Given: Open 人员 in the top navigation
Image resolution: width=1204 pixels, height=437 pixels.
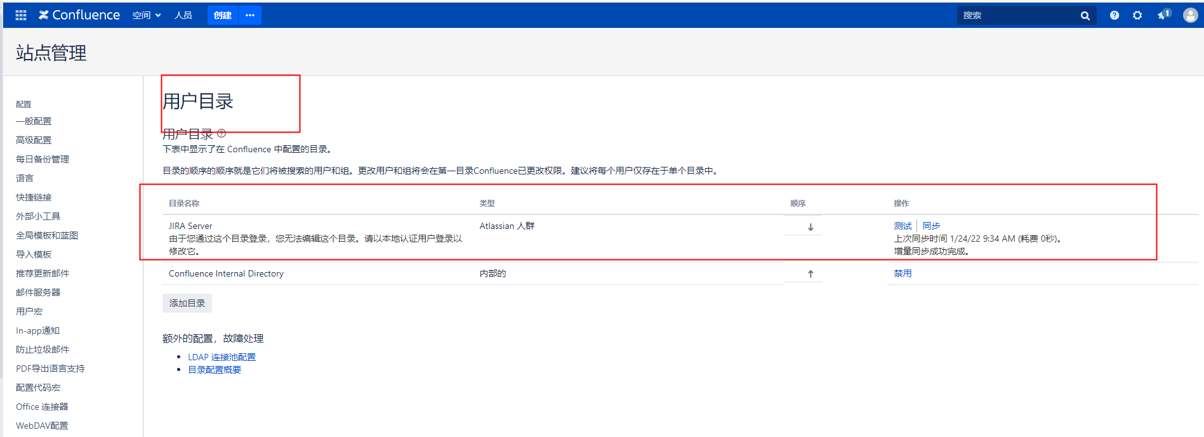Looking at the screenshot, I should click(183, 15).
